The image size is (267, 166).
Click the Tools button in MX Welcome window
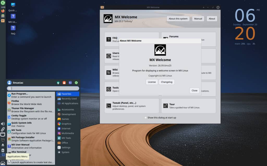(x=112, y=89)
